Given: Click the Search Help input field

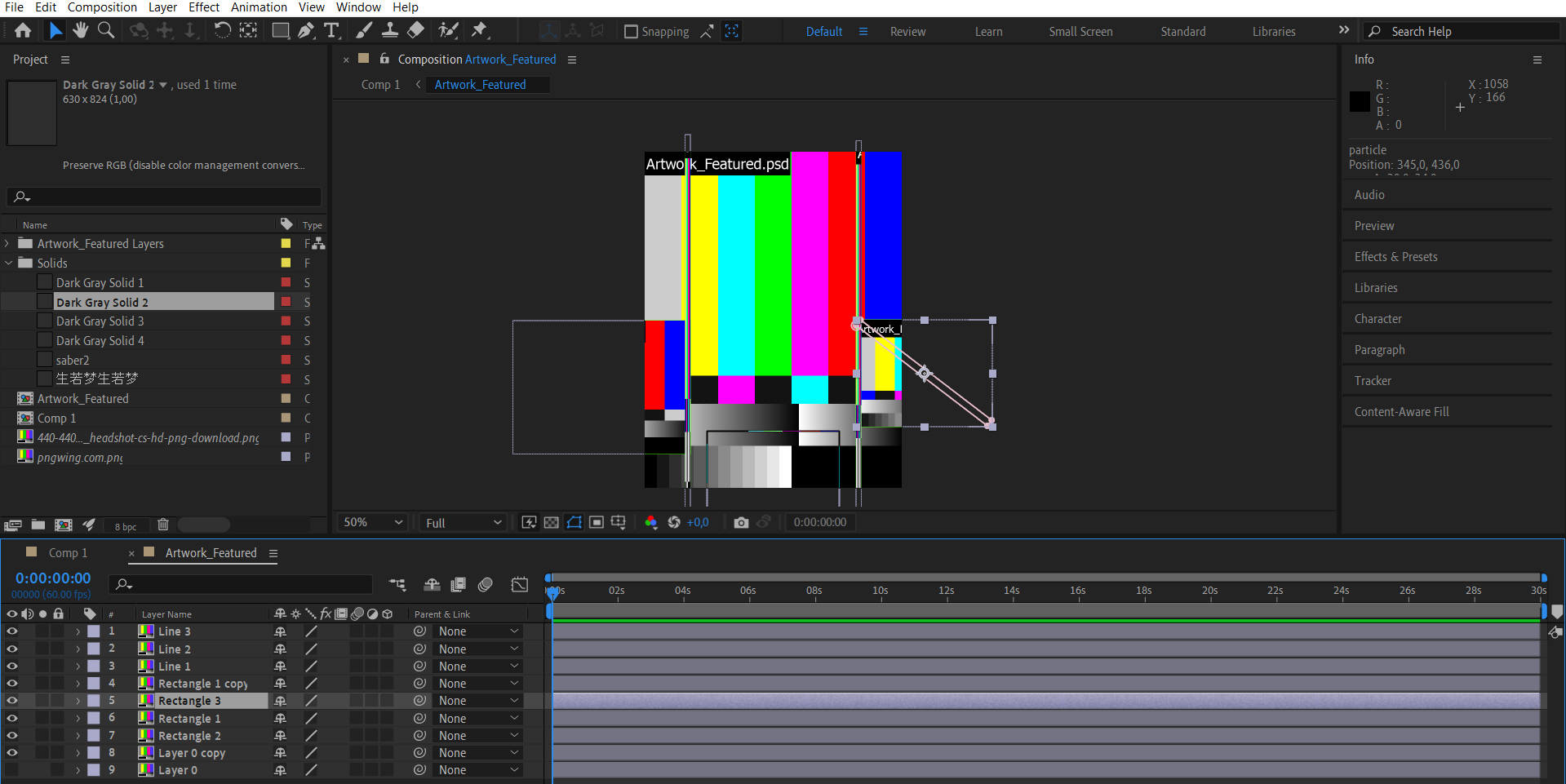Looking at the screenshot, I should point(1469,32).
